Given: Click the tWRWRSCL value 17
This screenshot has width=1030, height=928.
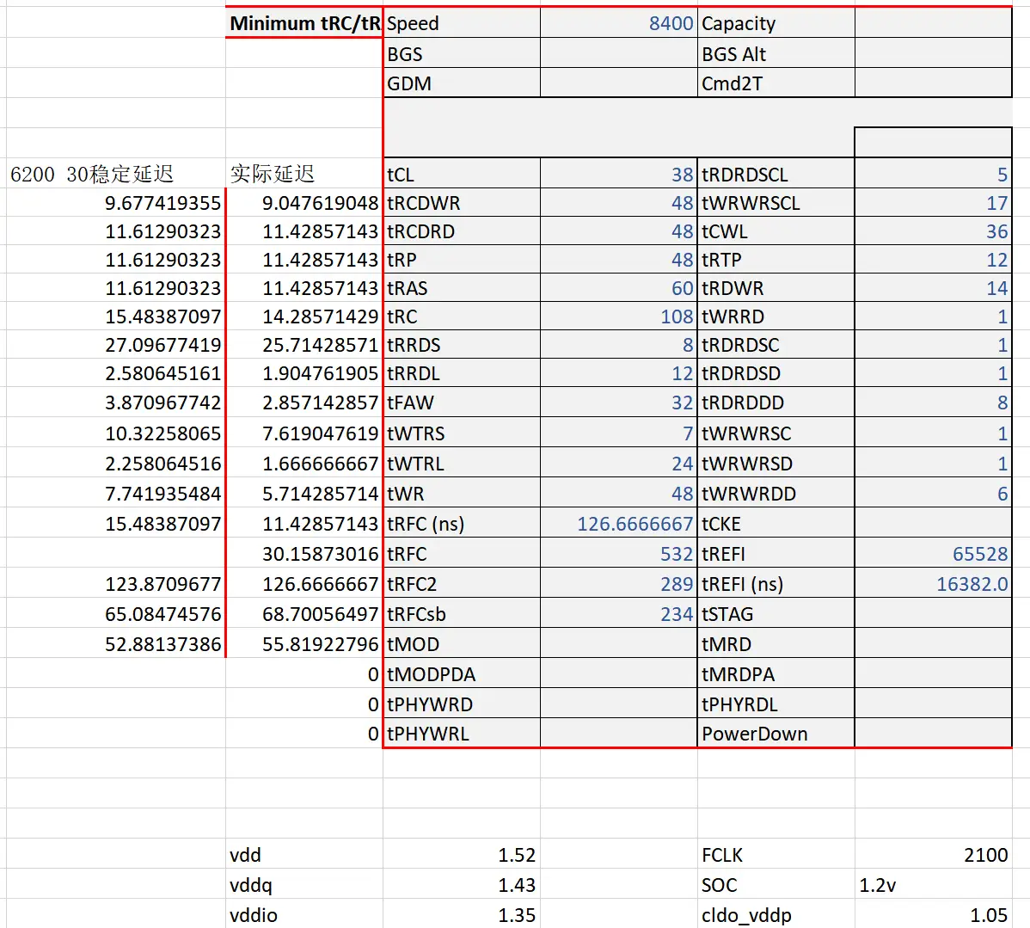Looking at the screenshot, I should pyautogui.click(x=933, y=202).
